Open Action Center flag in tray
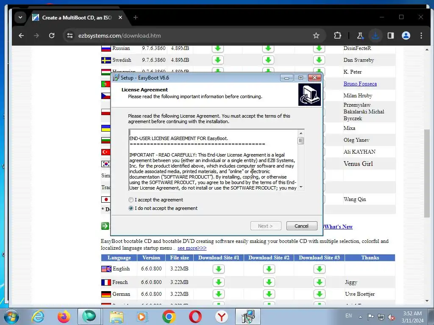The width and height of the screenshot is (434, 325). pyautogui.click(x=370, y=317)
